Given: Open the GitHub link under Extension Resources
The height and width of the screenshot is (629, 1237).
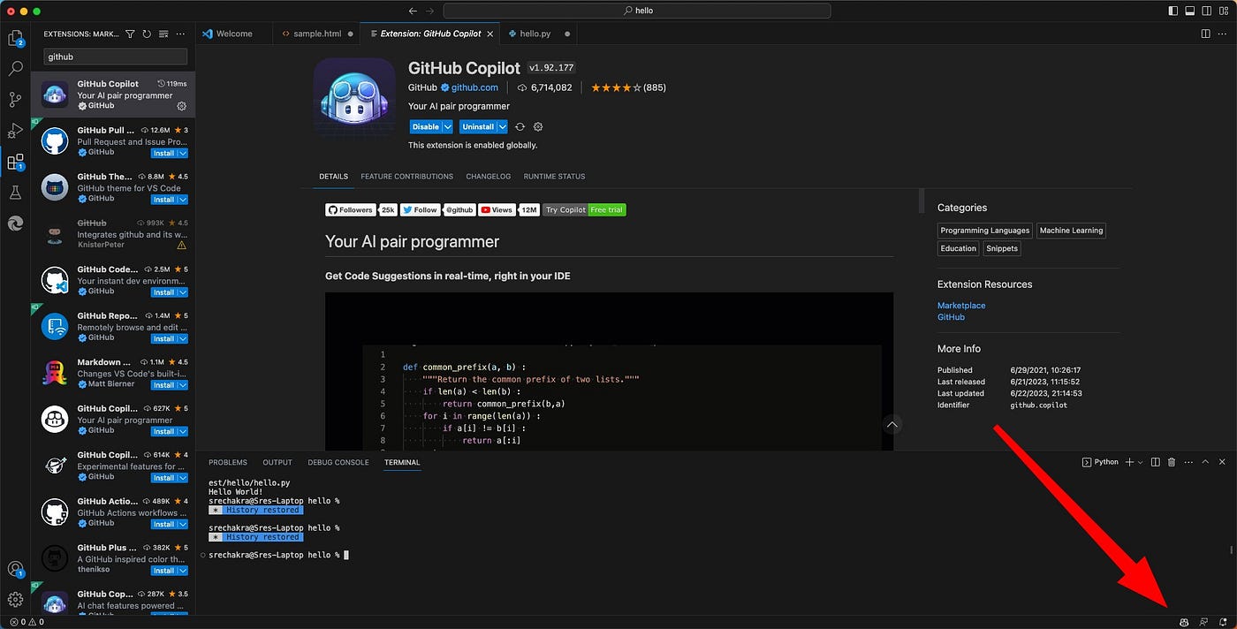Looking at the screenshot, I should point(951,317).
